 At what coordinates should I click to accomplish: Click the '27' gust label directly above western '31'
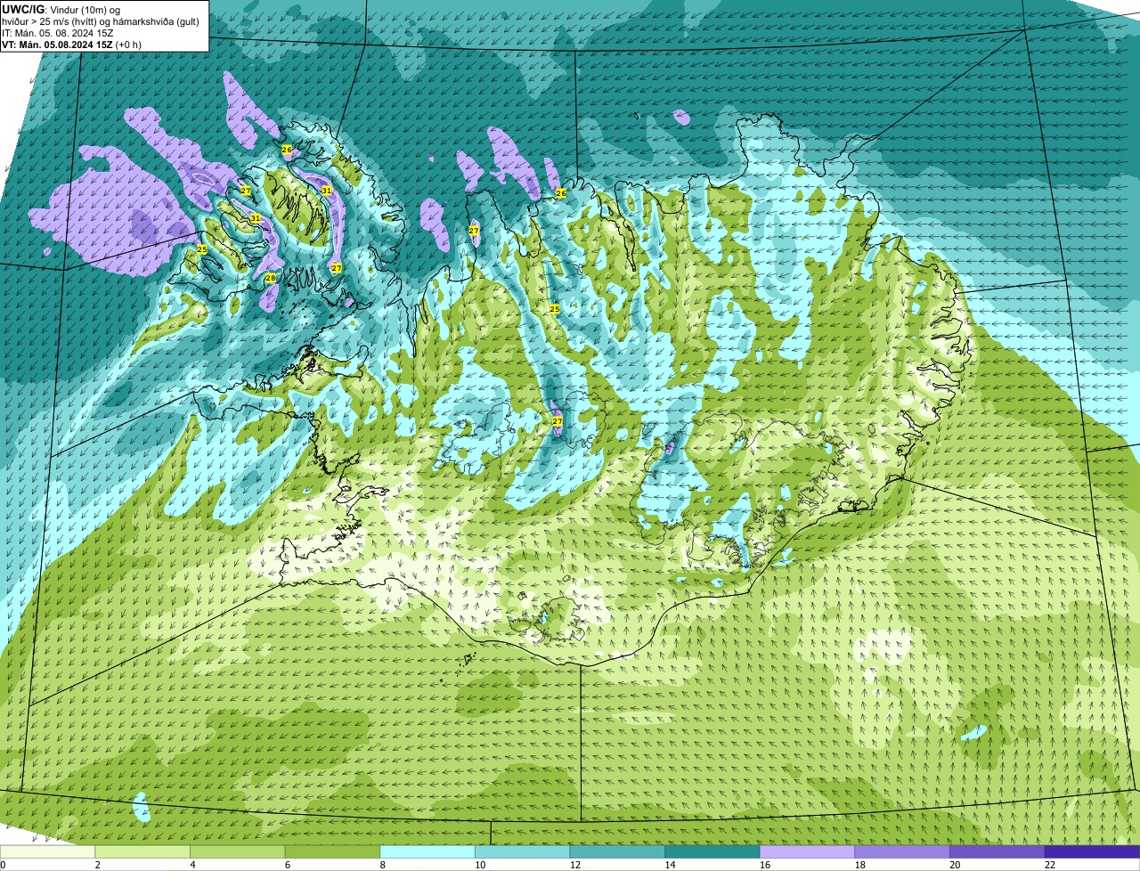coord(246,191)
